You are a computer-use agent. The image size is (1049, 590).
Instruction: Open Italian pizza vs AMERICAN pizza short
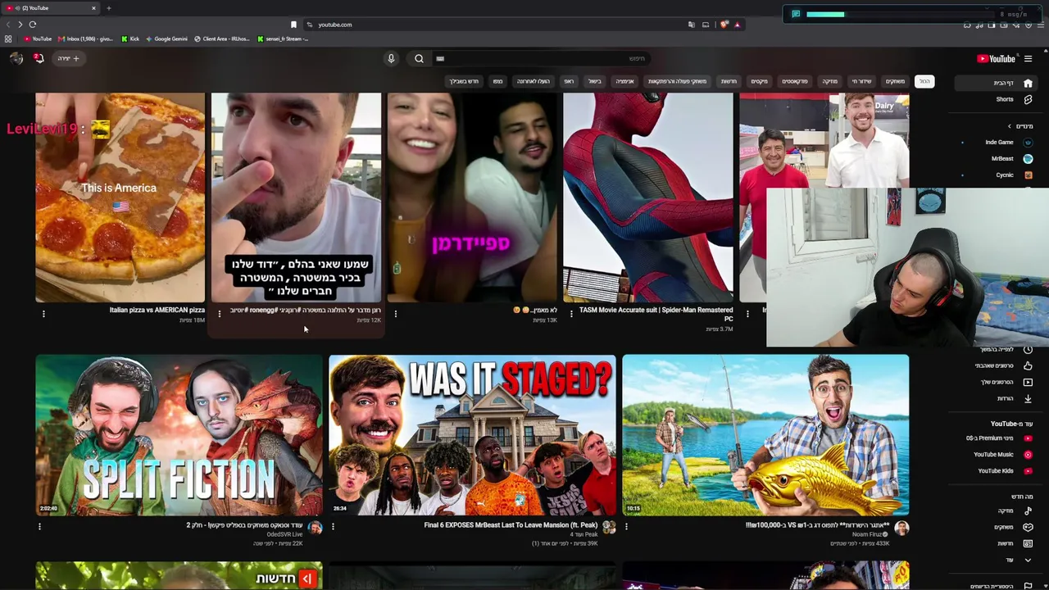coord(120,197)
